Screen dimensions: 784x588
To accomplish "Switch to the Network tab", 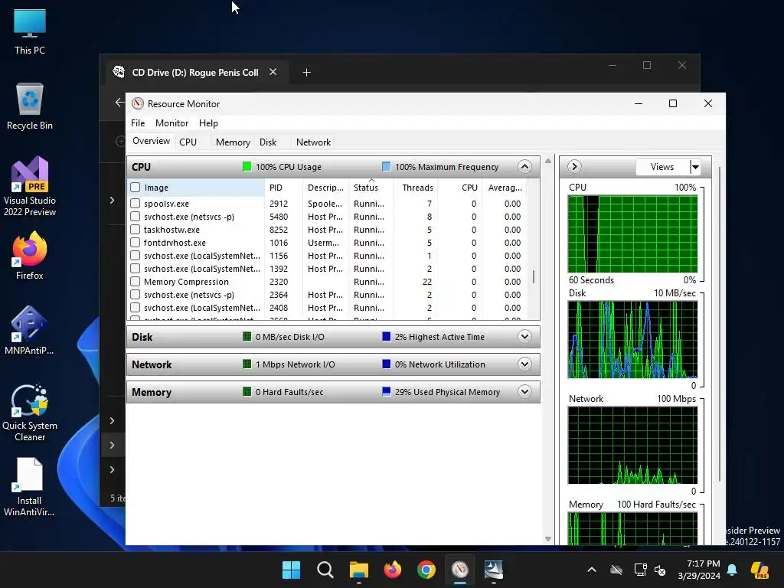I will pyautogui.click(x=313, y=142).
